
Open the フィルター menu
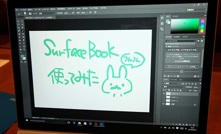(x=71, y=9)
